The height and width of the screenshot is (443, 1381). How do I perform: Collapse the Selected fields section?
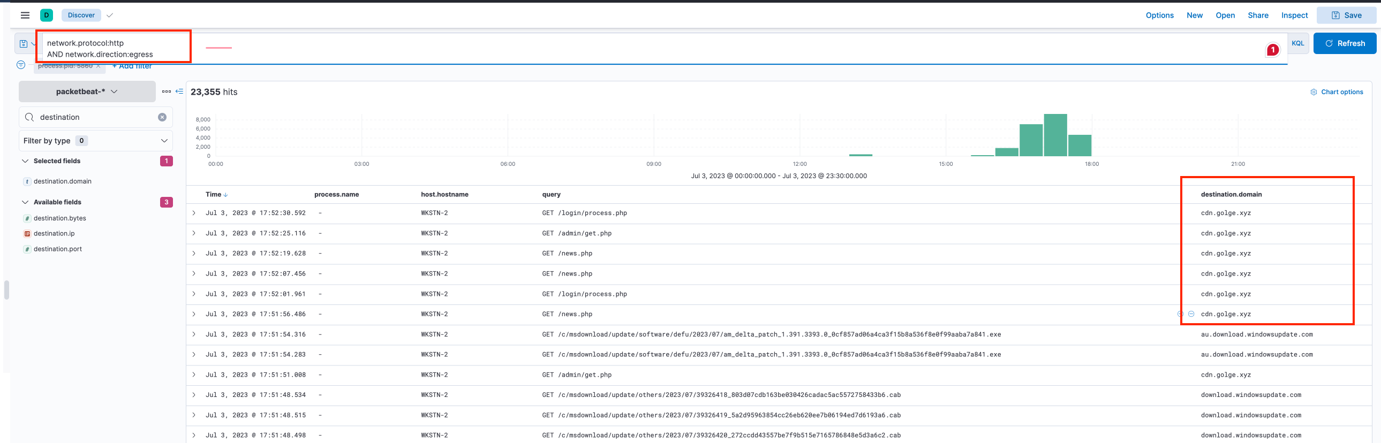coord(25,161)
